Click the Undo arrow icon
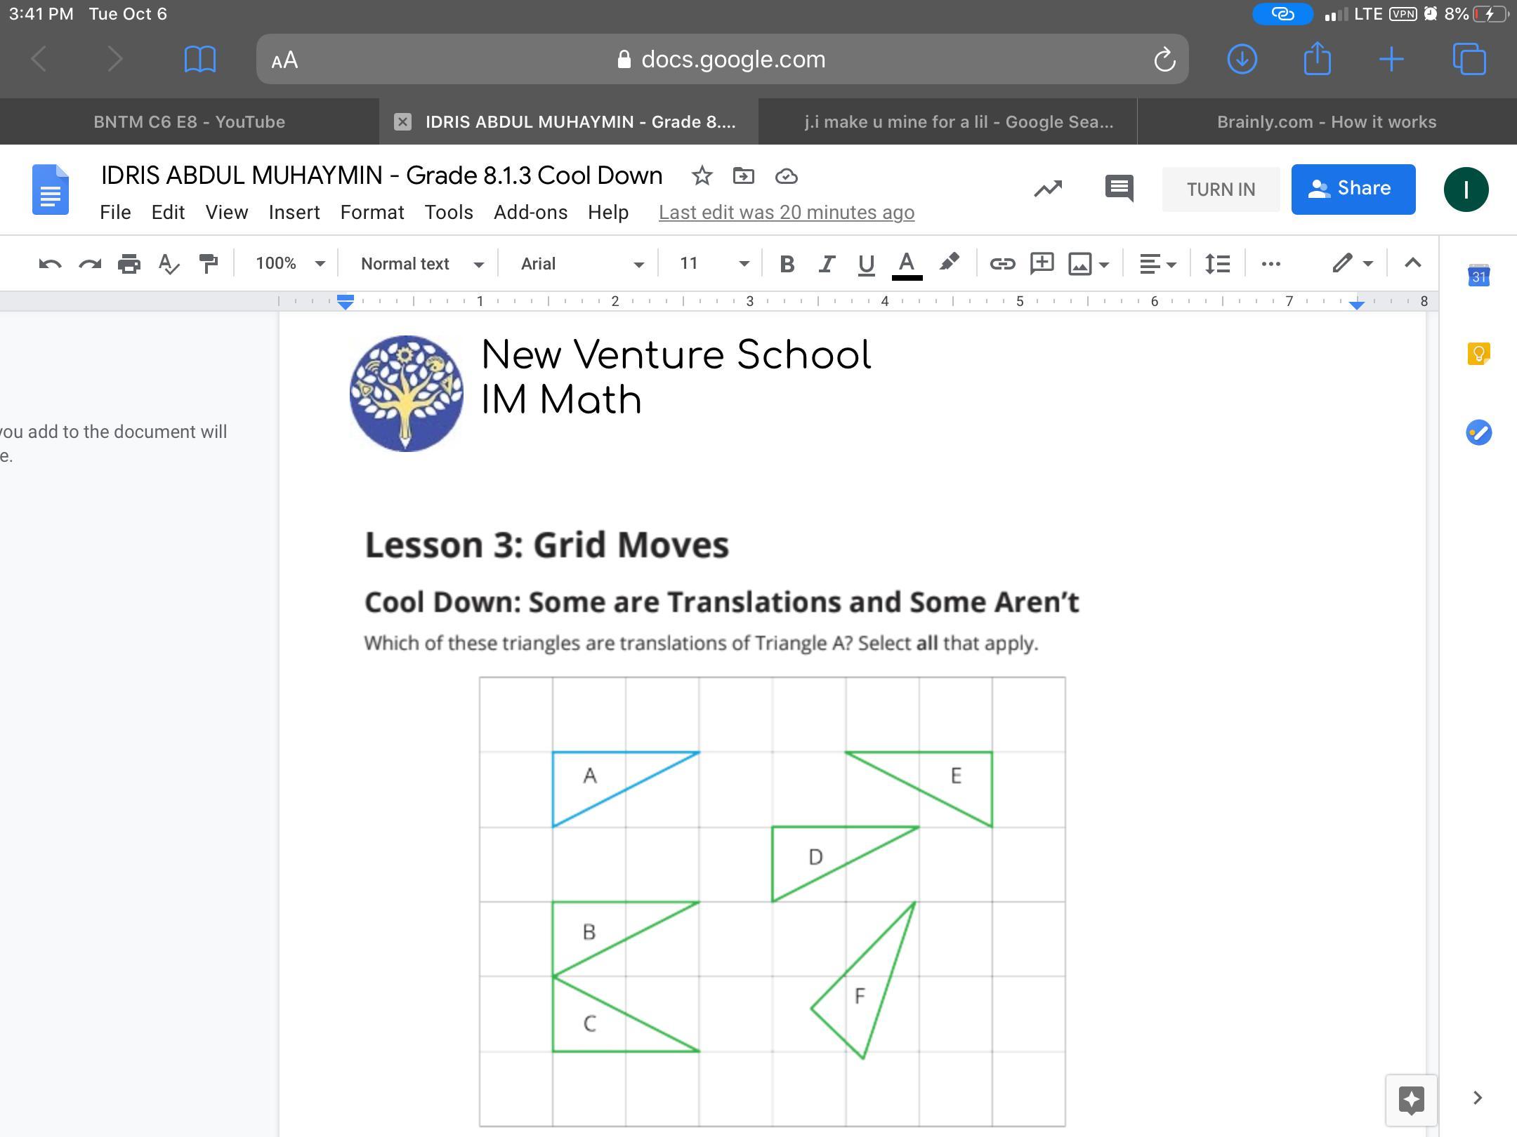The width and height of the screenshot is (1517, 1137). (x=50, y=264)
